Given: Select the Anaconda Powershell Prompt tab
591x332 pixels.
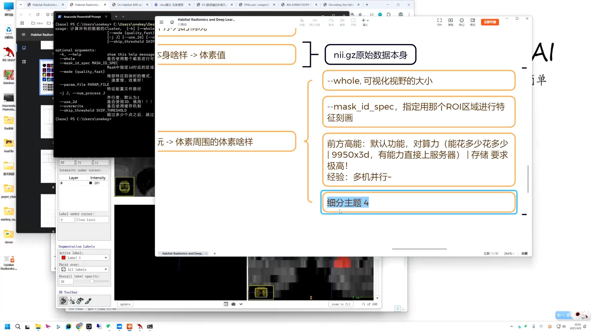Looking at the screenshot, I should (x=82, y=17).
